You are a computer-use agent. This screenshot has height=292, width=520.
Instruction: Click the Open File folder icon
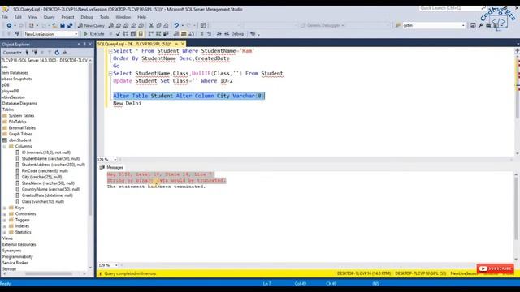54,25
